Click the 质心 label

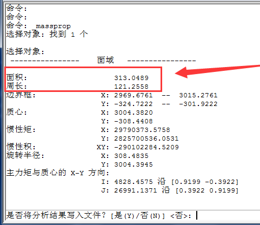point(17,112)
